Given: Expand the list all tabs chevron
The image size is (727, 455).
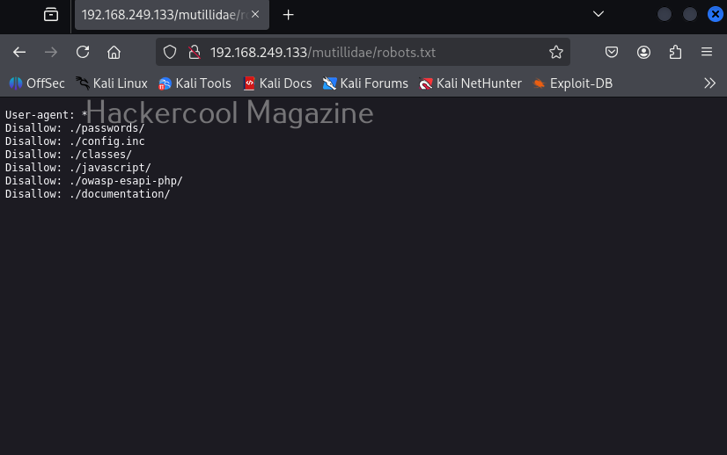Looking at the screenshot, I should tap(598, 14).
